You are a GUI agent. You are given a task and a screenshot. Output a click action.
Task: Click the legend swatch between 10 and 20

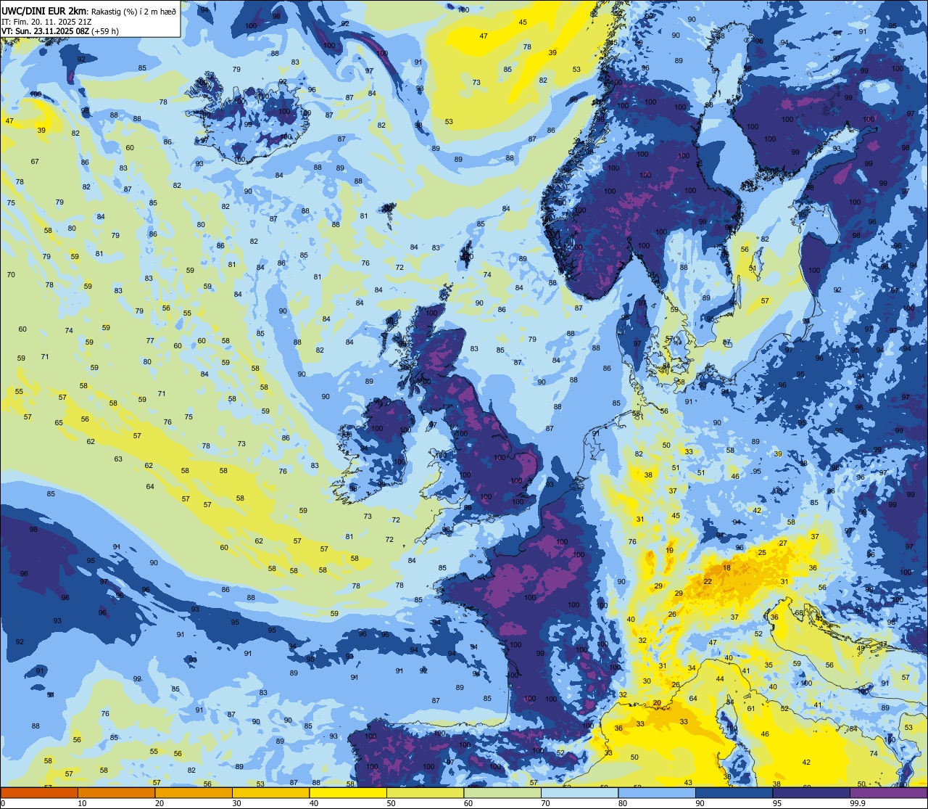[116, 792]
